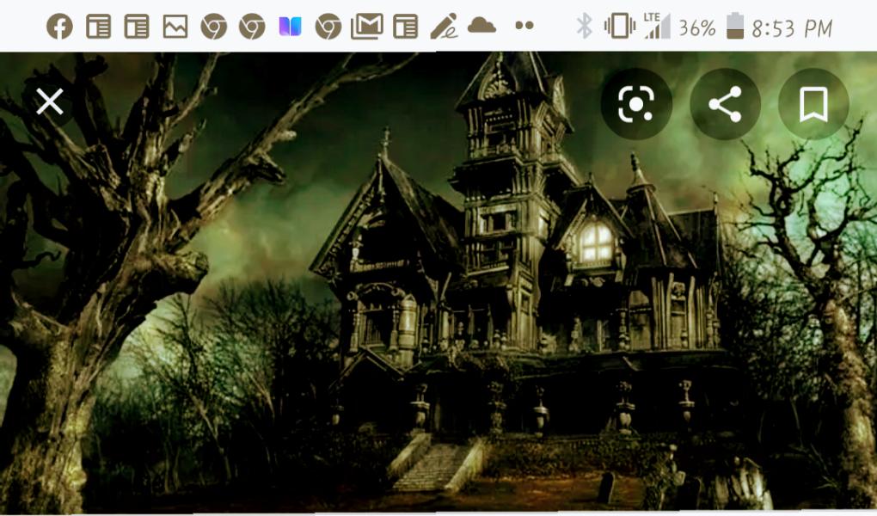Viewport: 877px width, 516px height.
Task: Bookmark this image to collections
Action: tap(813, 104)
